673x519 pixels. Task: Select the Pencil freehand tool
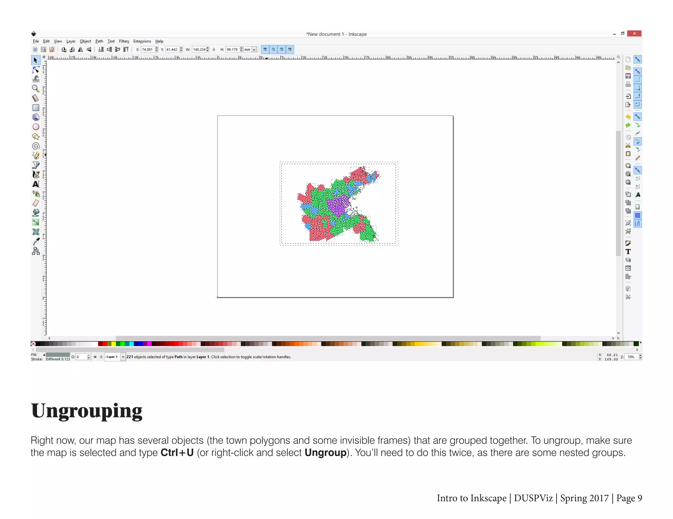[x=35, y=155]
